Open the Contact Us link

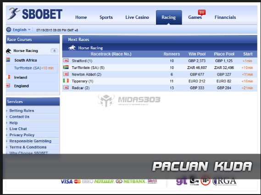coord(19,117)
